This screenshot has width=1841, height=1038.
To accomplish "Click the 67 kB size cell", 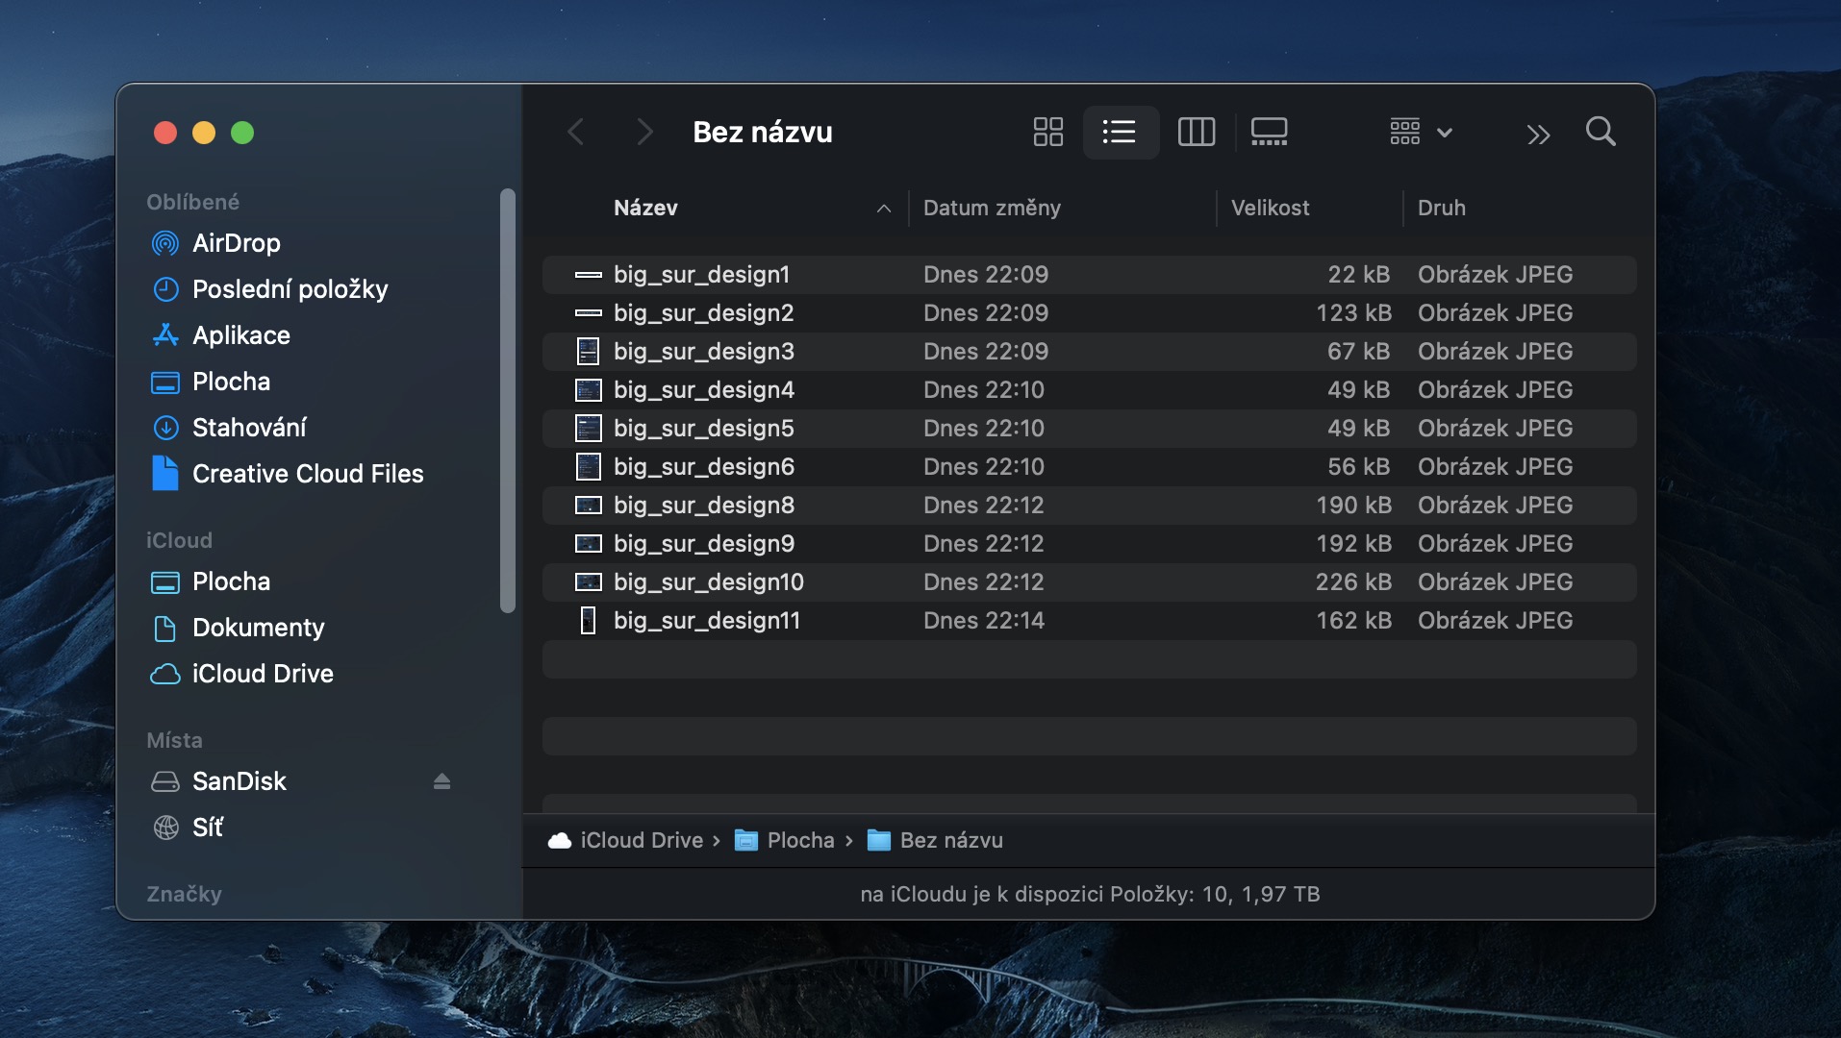I will pos(1359,351).
